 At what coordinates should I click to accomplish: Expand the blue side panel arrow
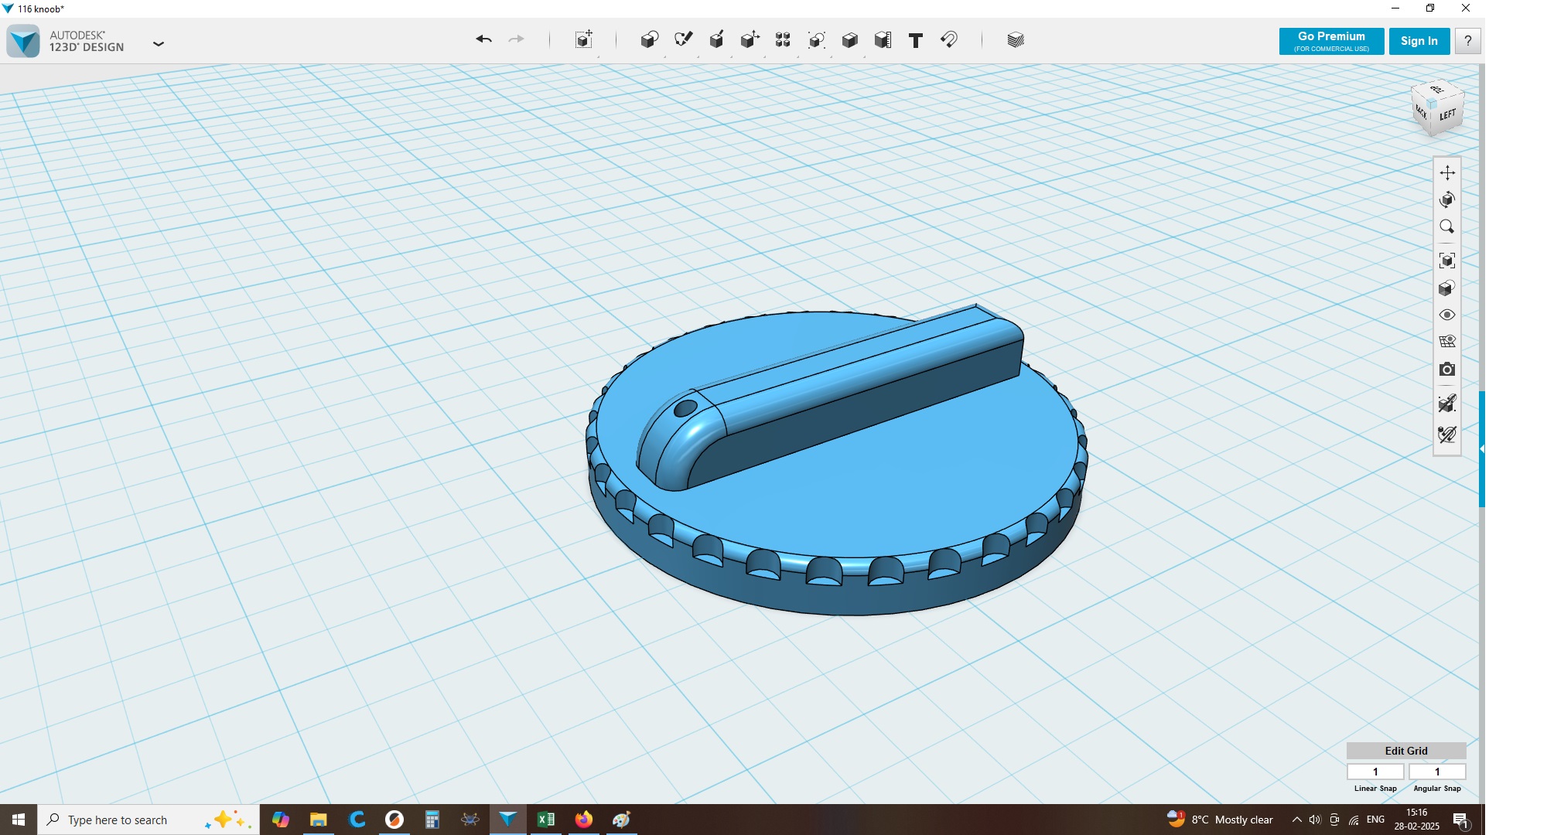click(x=1481, y=448)
